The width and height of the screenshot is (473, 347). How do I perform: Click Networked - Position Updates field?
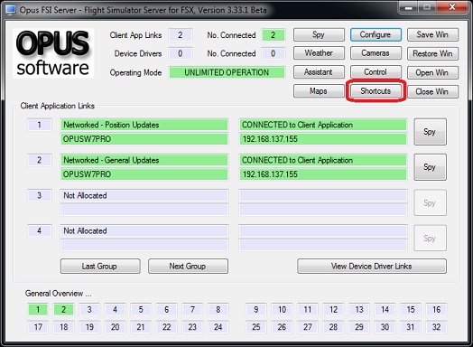(144, 125)
